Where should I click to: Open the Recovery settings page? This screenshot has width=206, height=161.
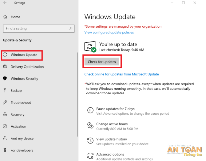(17, 115)
